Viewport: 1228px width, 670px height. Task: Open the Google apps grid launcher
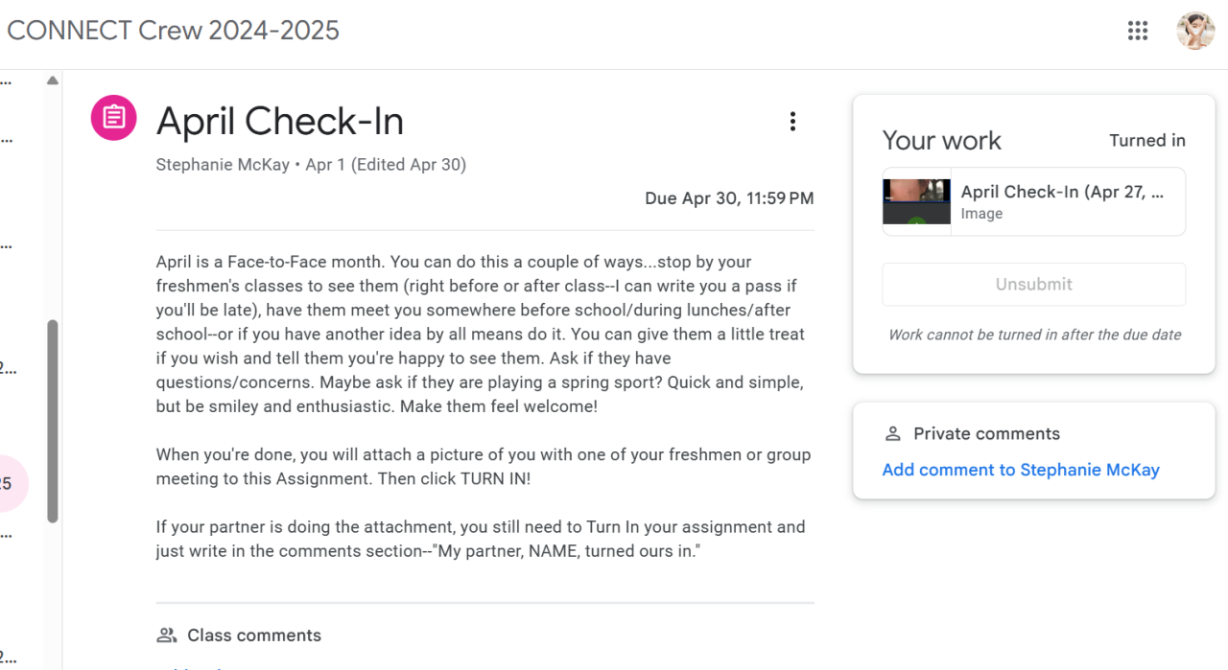[1138, 31]
